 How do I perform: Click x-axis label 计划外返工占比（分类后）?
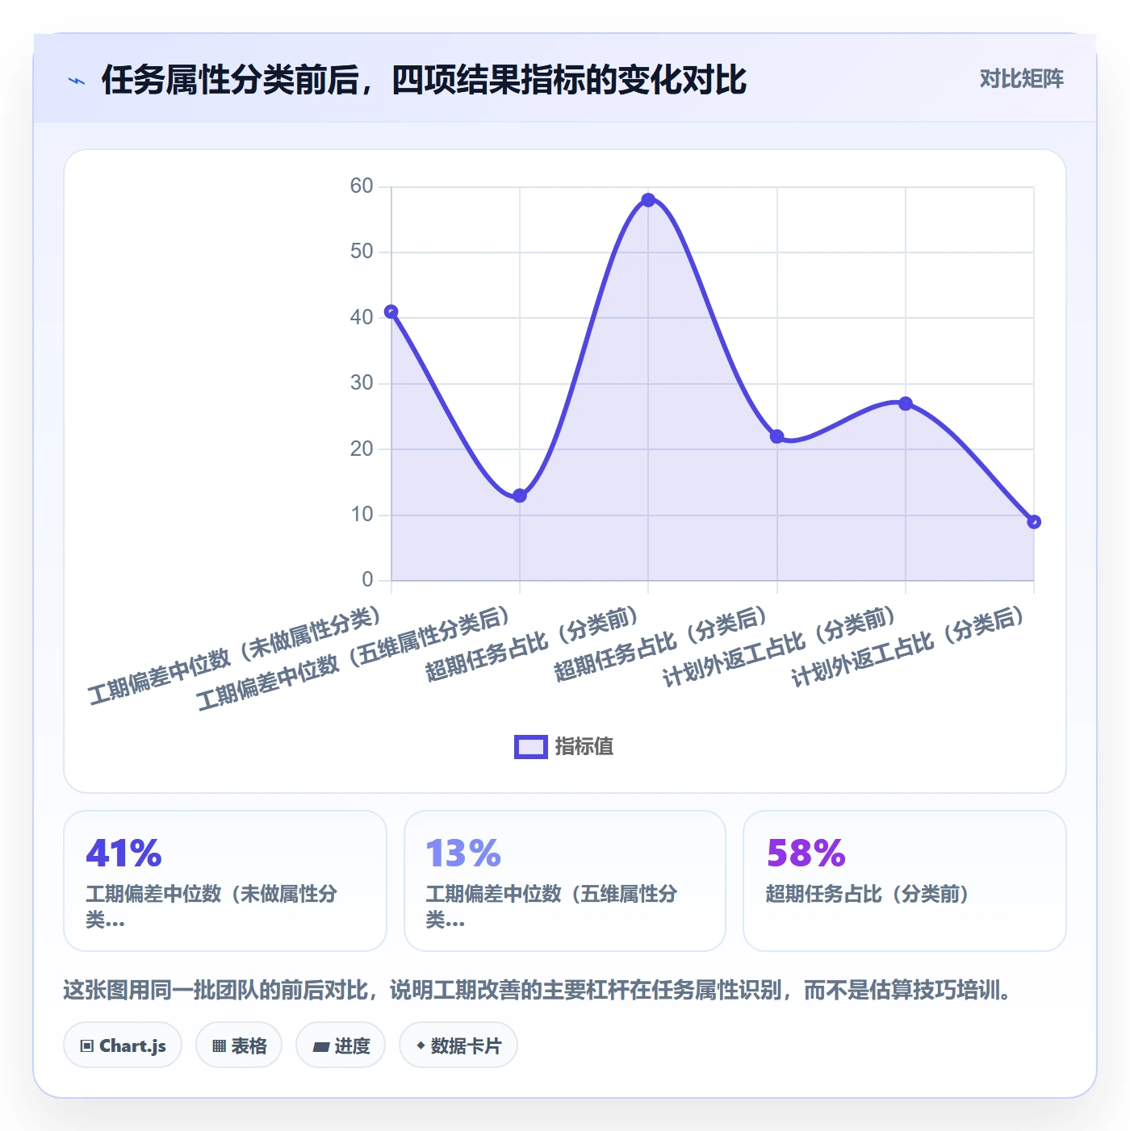[908, 647]
